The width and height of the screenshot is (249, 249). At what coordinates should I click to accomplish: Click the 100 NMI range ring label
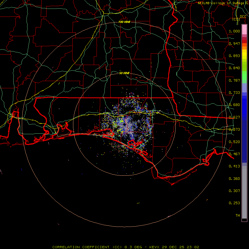(x=124, y=22)
